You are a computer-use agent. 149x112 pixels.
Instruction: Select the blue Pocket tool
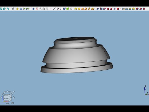click(x=98, y=9)
